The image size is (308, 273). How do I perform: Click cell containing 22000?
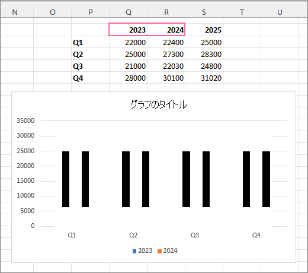click(129, 42)
